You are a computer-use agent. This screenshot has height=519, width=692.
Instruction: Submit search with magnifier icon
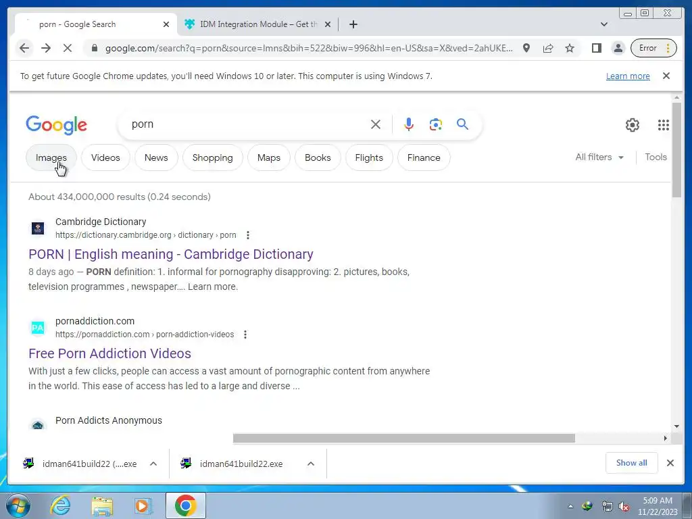pos(462,124)
